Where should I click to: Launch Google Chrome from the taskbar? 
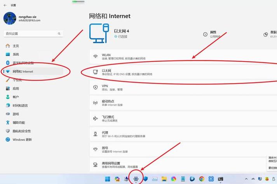202,179
